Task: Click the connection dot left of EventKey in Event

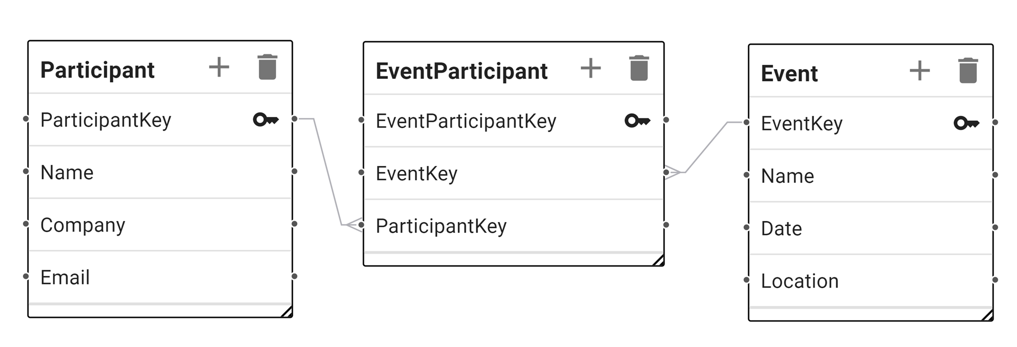Action: click(x=746, y=122)
